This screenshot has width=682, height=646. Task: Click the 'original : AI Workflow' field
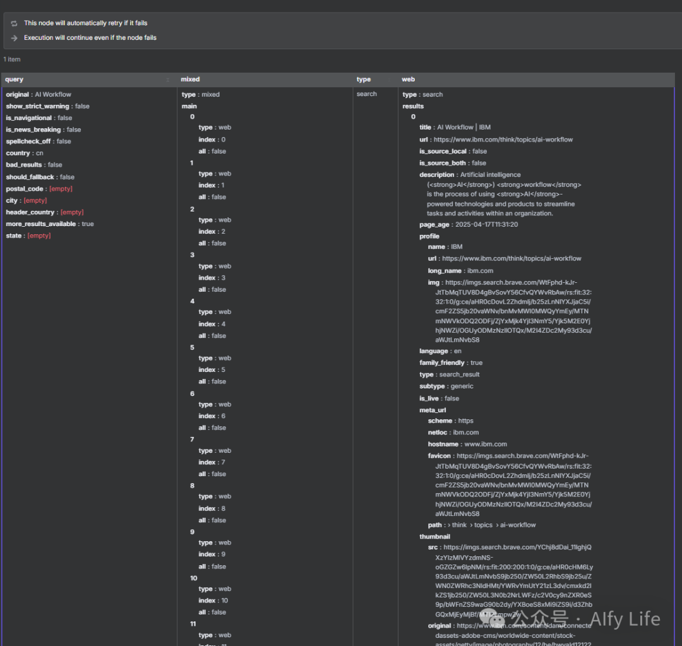point(39,94)
